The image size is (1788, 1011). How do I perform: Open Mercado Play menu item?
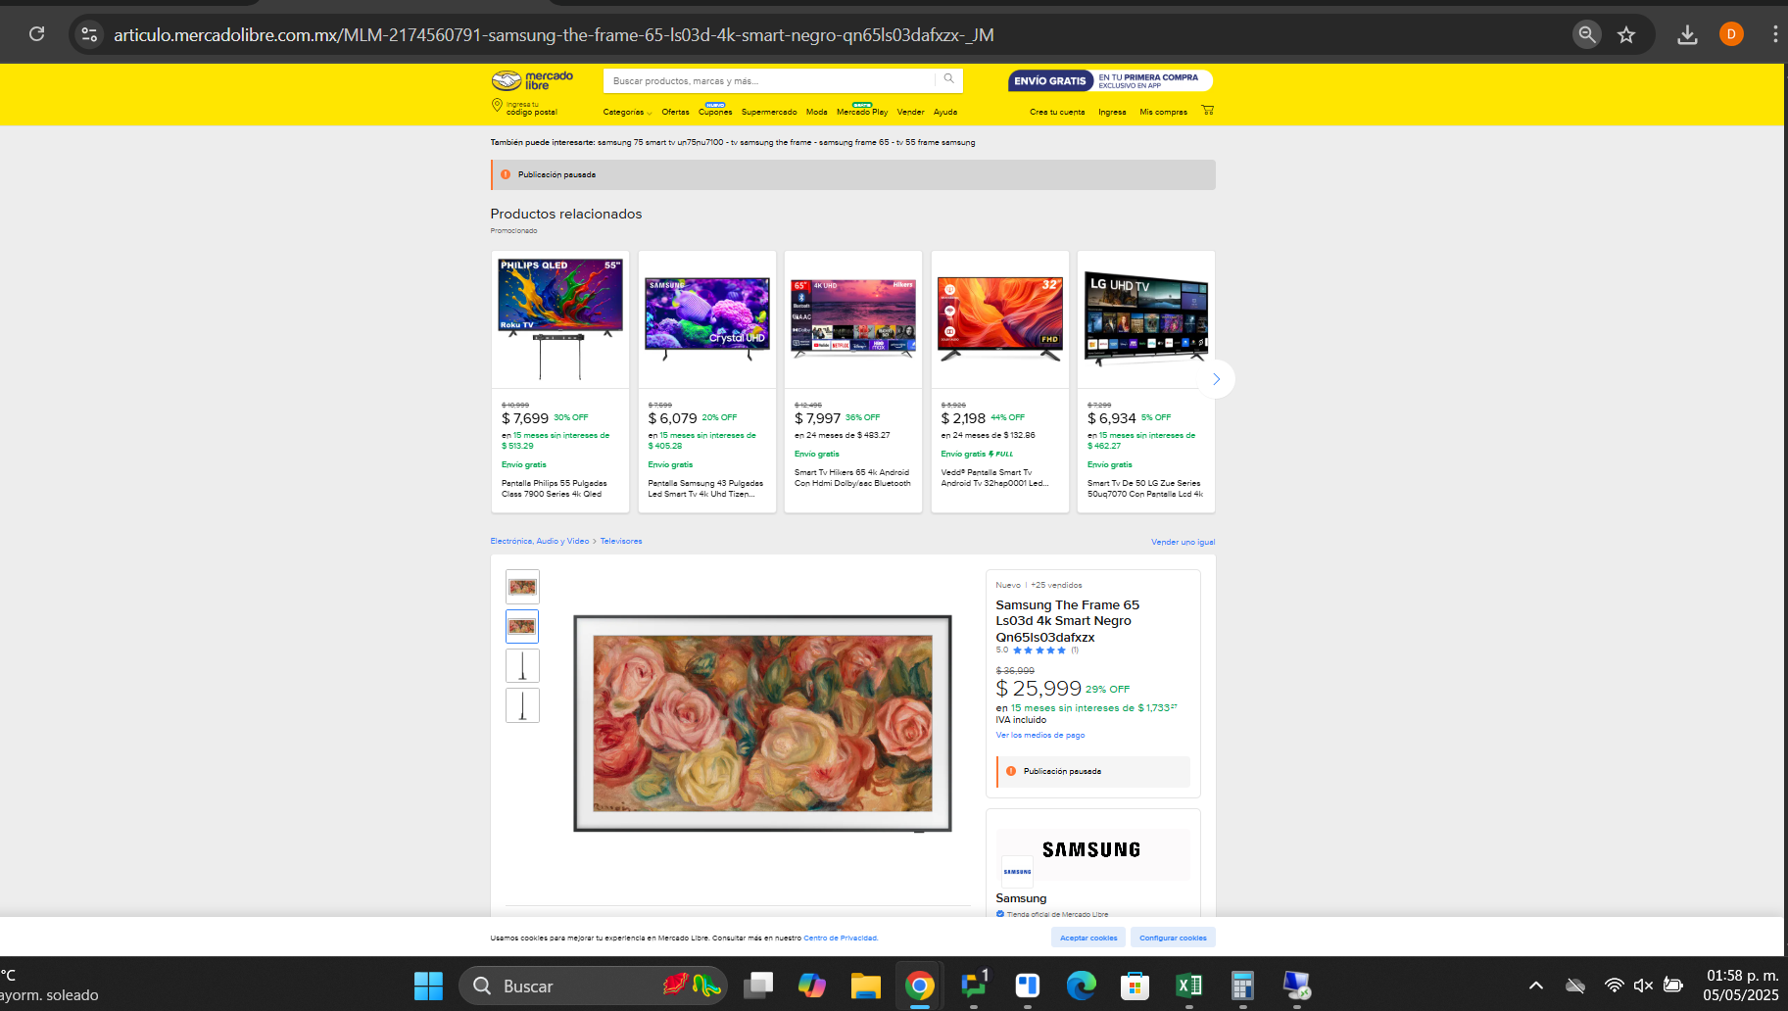click(862, 112)
